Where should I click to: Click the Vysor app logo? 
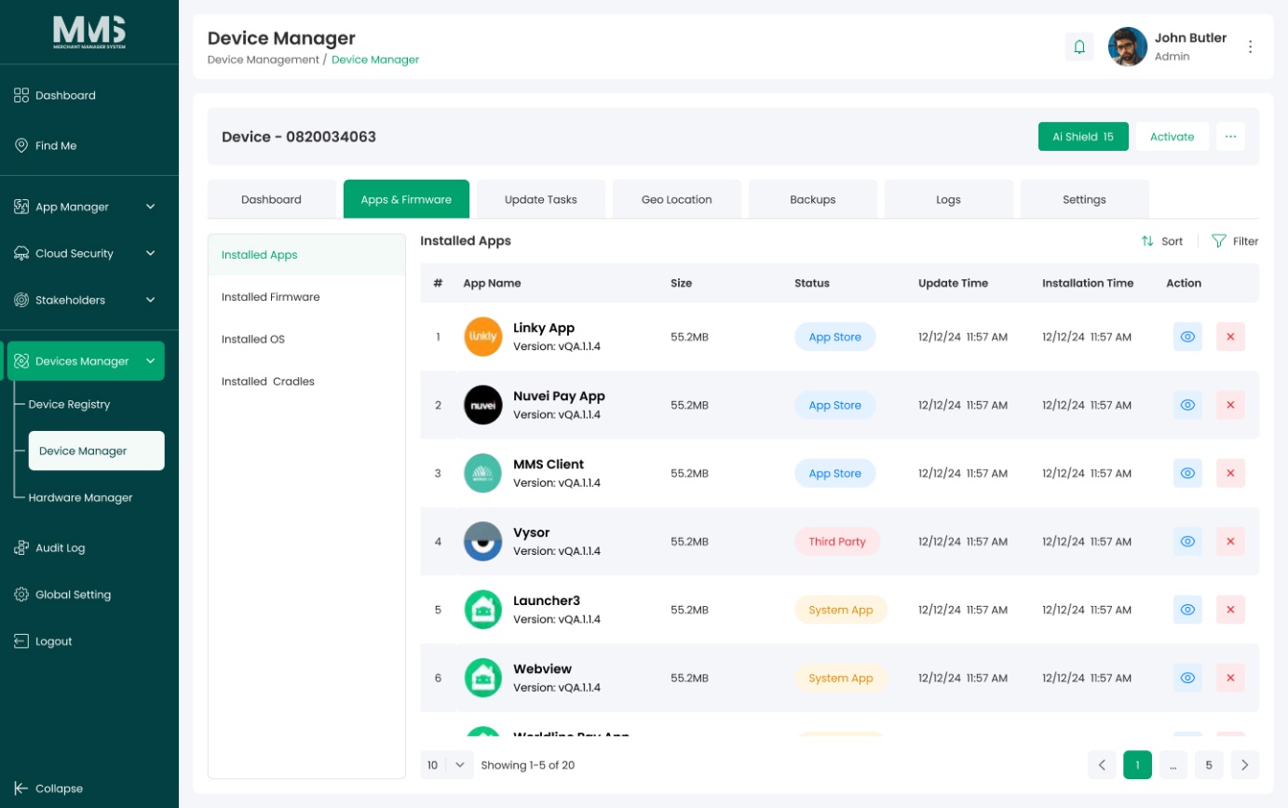[x=483, y=541]
